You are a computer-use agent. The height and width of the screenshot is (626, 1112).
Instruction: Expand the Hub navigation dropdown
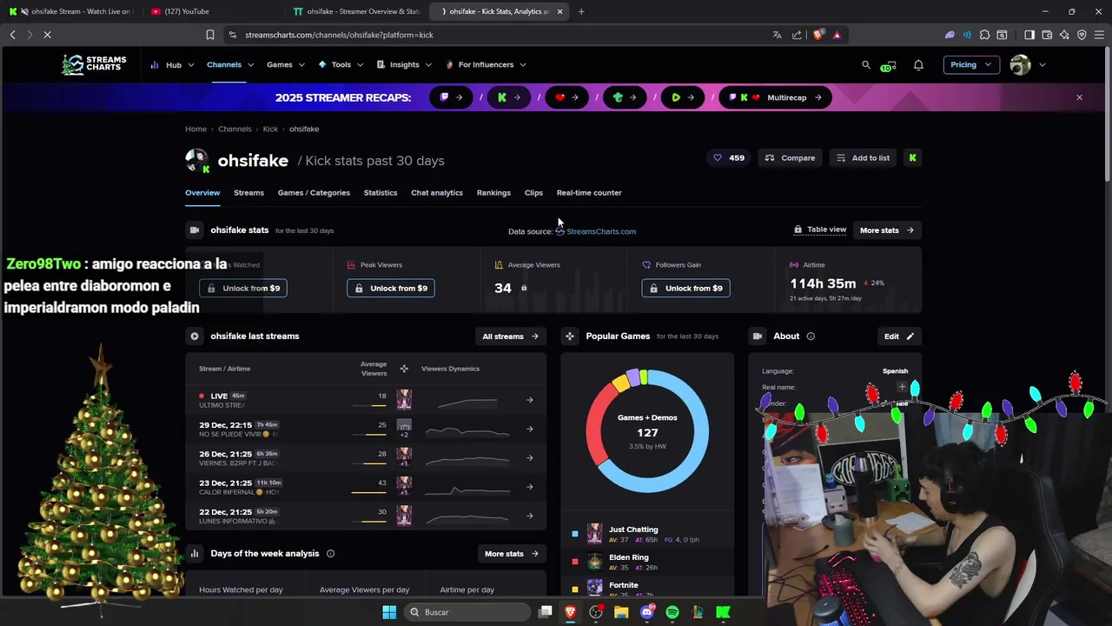coord(172,65)
